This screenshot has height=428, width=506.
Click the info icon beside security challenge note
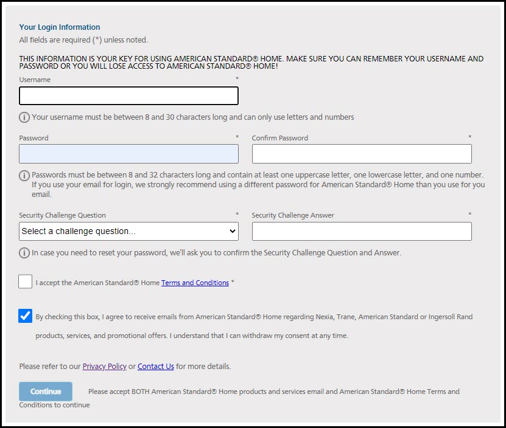pyautogui.click(x=24, y=253)
